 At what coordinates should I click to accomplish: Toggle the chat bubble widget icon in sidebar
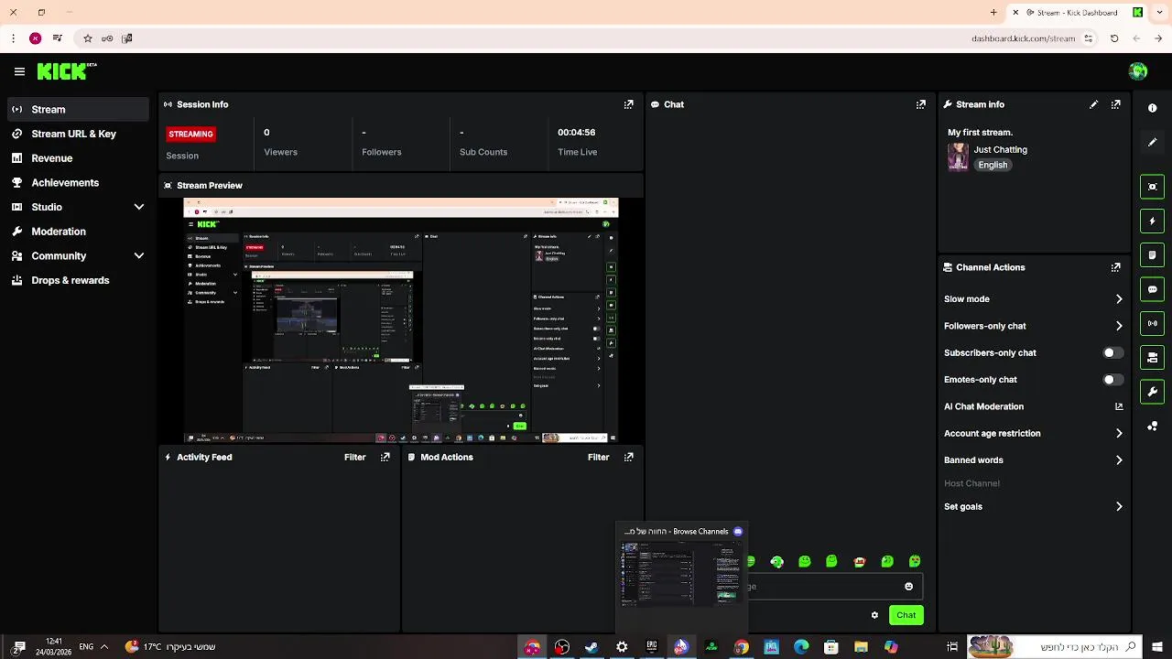1152,289
